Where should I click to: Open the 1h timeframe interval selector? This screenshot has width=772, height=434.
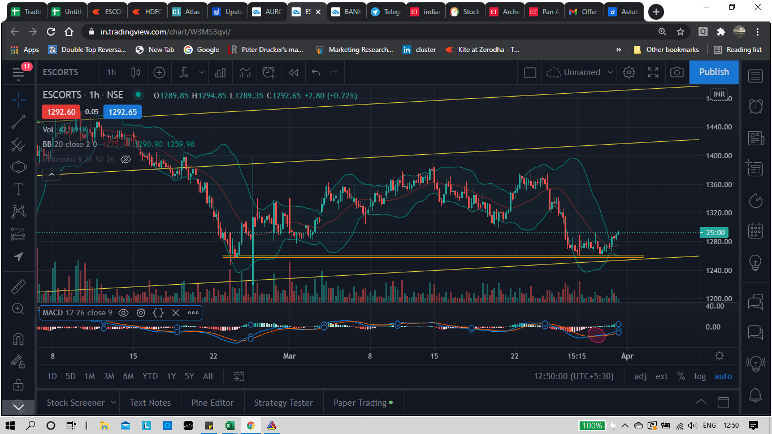pyautogui.click(x=111, y=72)
